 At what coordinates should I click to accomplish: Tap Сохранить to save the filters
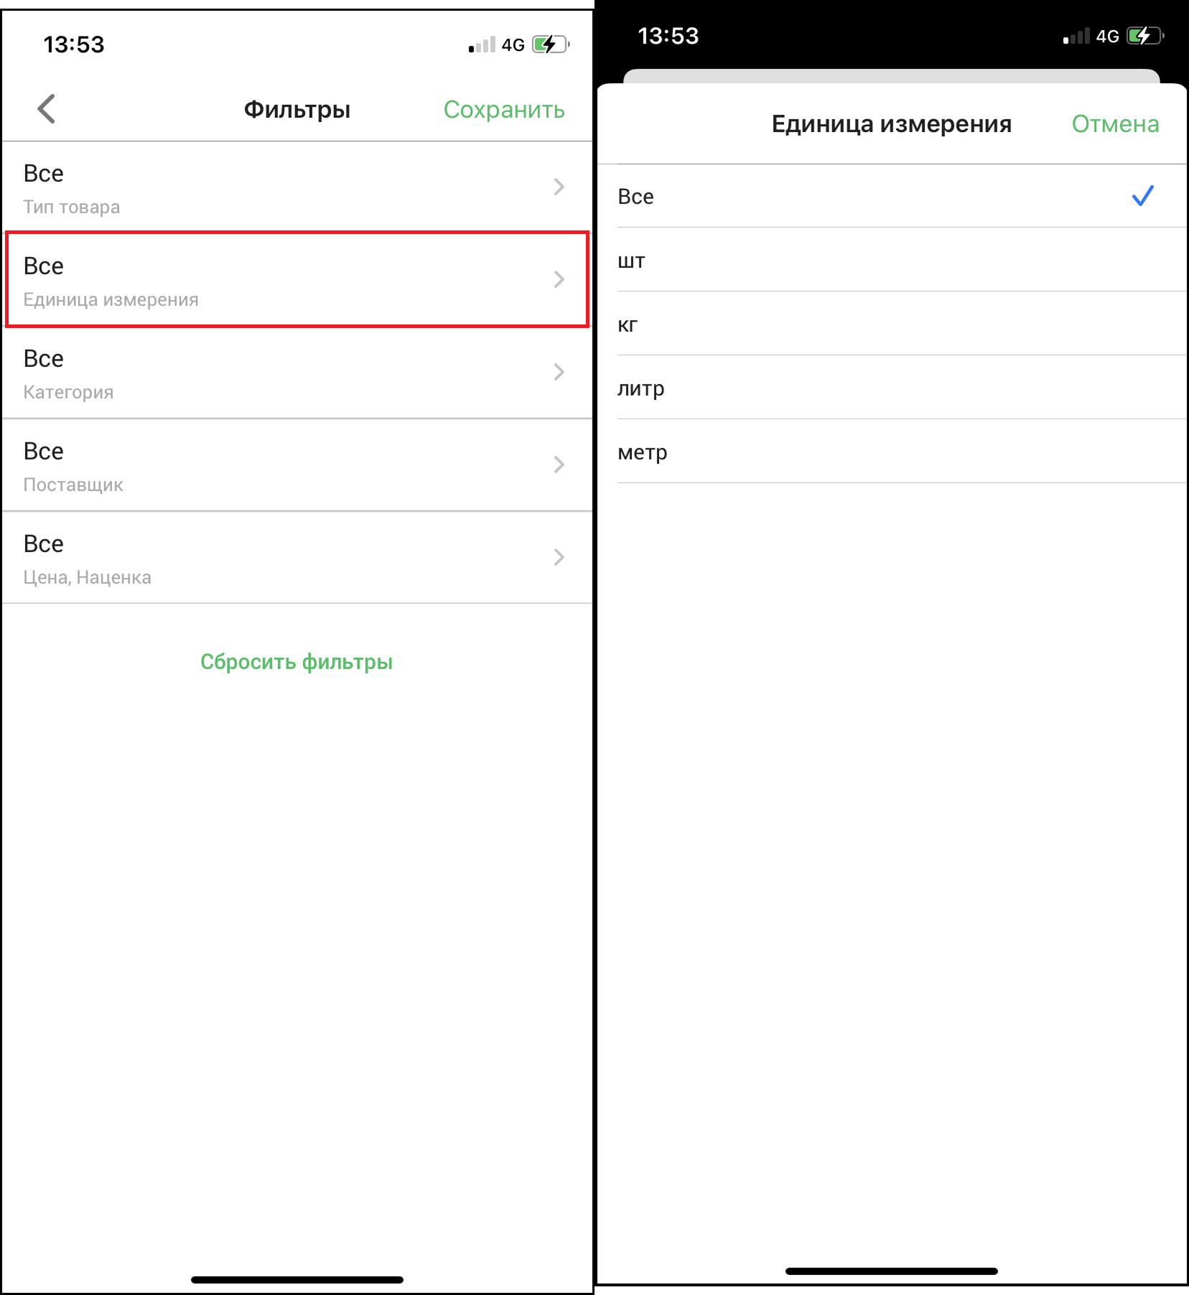point(504,109)
